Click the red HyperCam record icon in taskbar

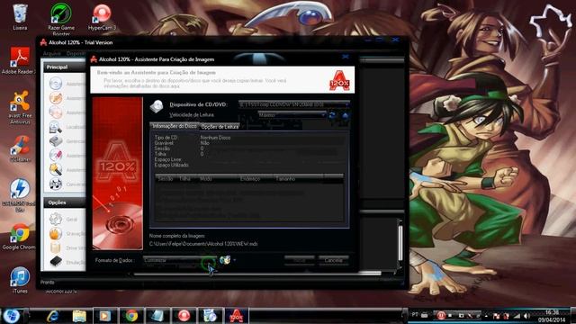coord(184,316)
